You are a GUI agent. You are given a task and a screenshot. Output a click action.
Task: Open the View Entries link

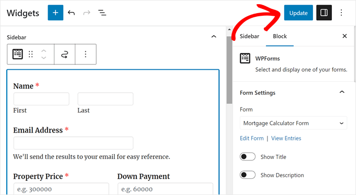coord(286,138)
